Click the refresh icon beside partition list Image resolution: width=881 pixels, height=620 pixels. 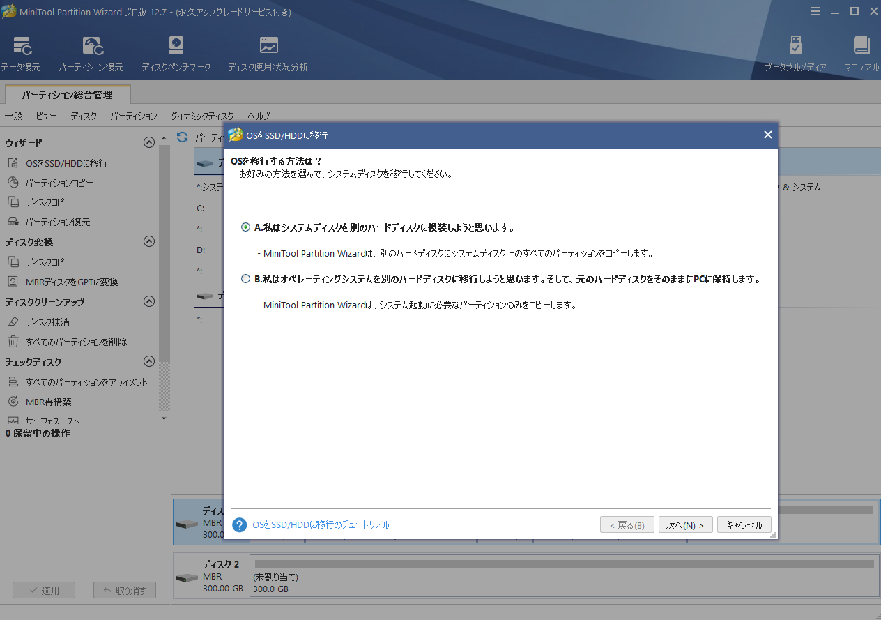click(x=183, y=137)
